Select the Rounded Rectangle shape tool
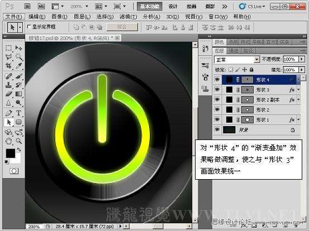Screen dimensions: 309x231 click(19, 122)
